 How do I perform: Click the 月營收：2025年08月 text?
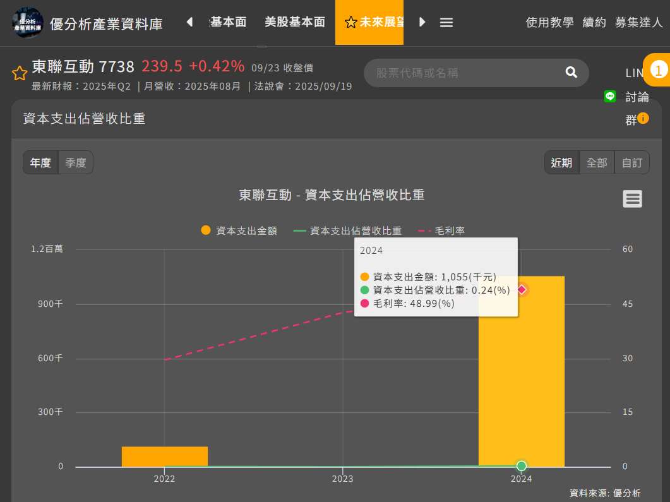pos(192,87)
